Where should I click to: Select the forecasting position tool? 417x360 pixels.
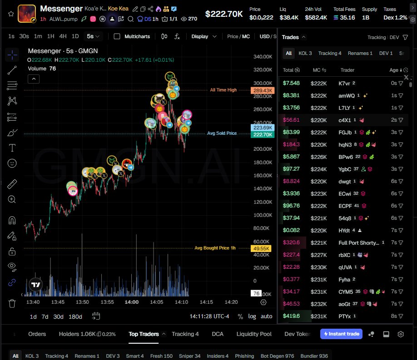tap(12, 117)
